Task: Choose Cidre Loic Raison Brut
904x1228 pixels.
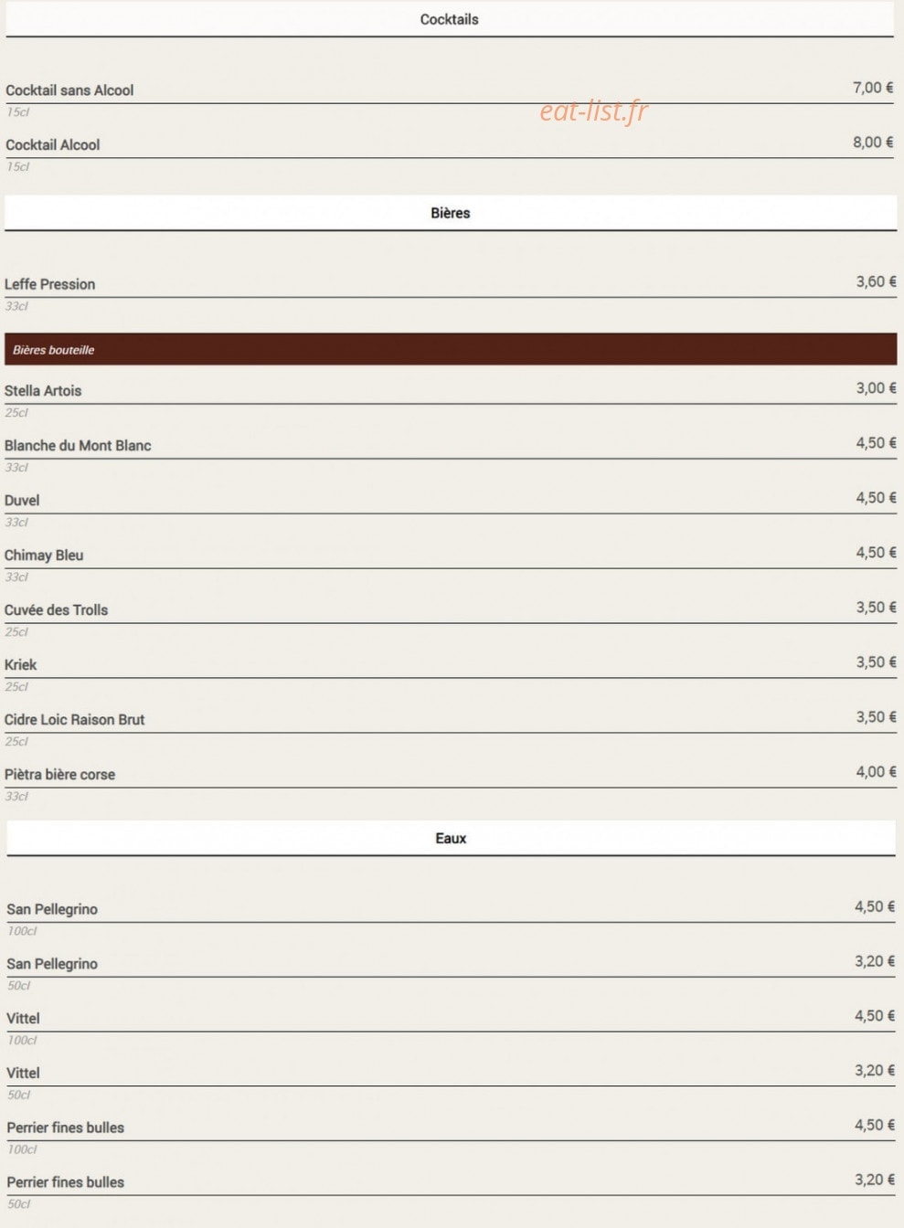Action: point(74,719)
